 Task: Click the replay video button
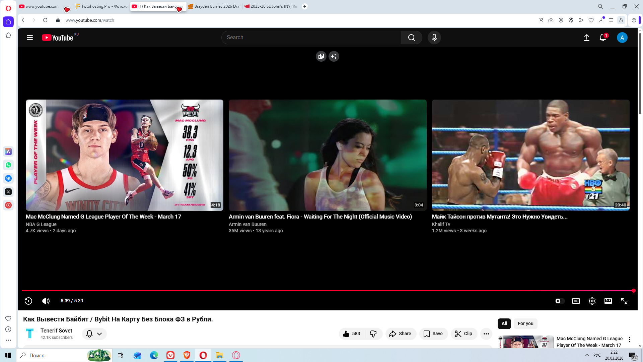pyautogui.click(x=28, y=301)
